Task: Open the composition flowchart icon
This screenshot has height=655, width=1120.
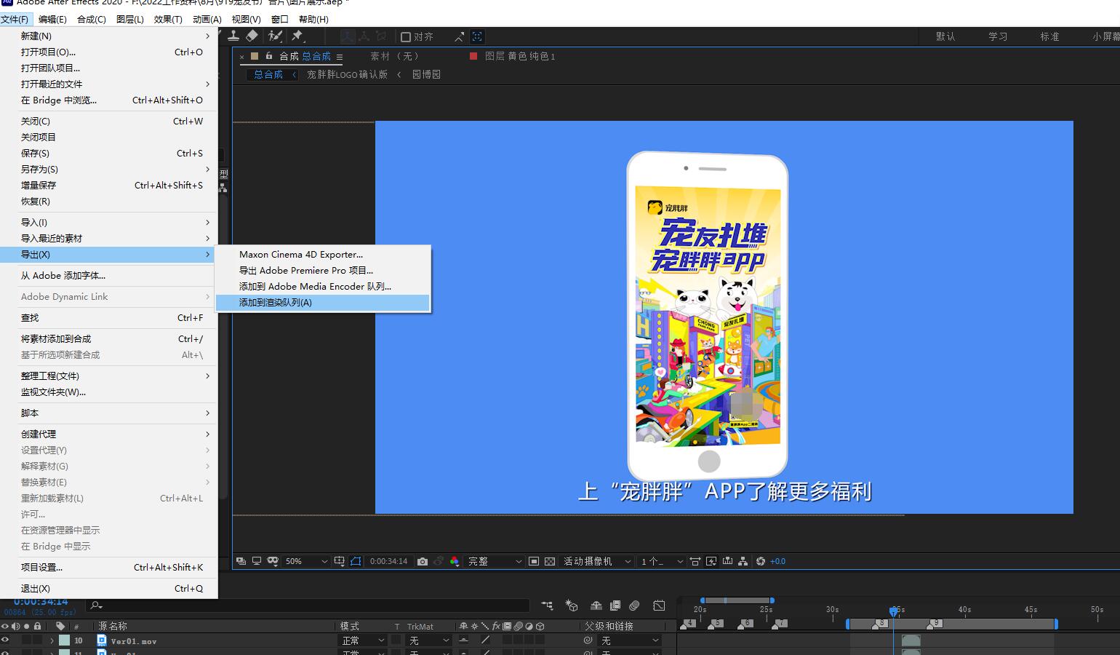Action: click(x=743, y=561)
